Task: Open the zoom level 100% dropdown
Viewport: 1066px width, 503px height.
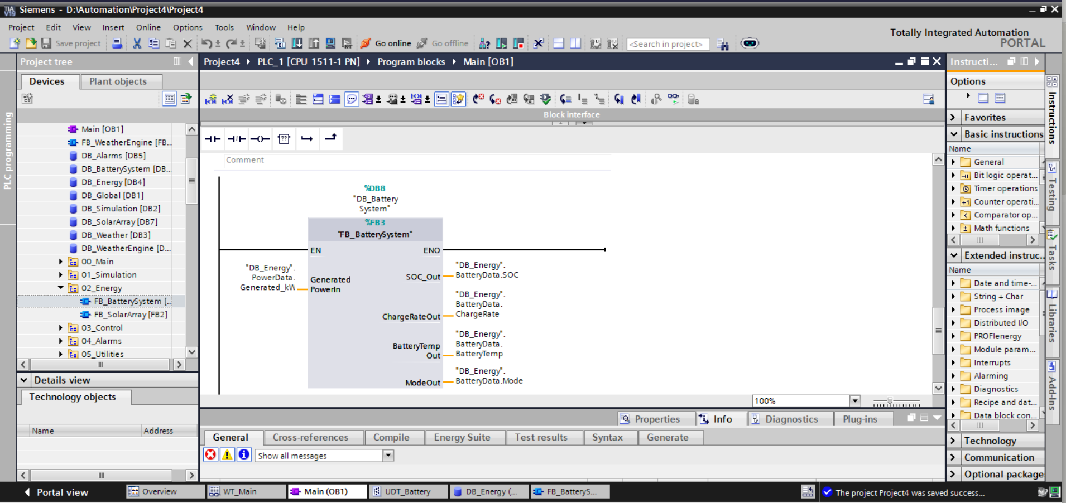Action: (854, 401)
